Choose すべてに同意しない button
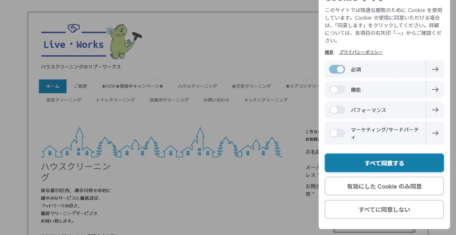Image resolution: width=456 pixels, height=235 pixels. click(384, 209)
